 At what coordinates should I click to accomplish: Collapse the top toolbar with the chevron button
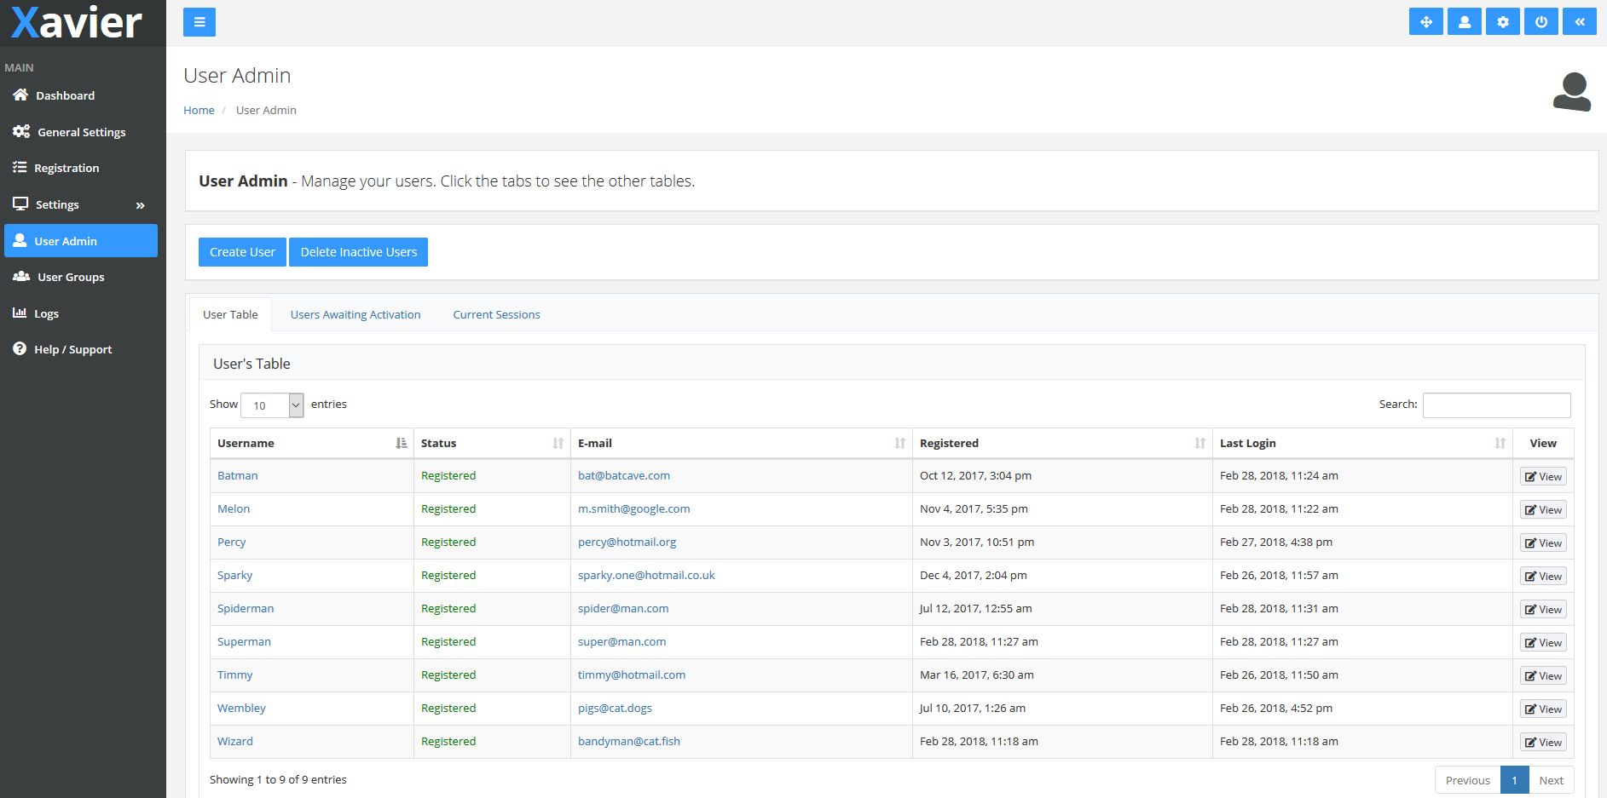1580,21
